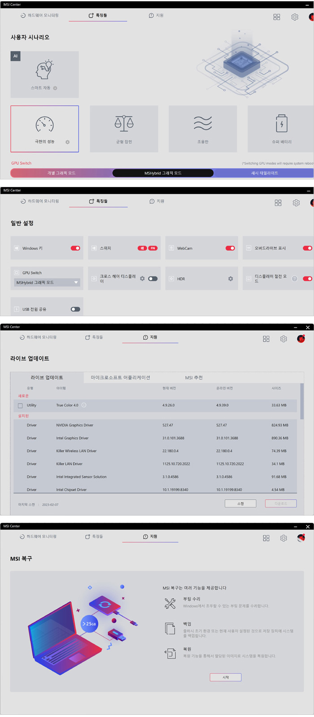Click the Intel Chipset Driver row
The image size is (314, 717).
pos(155,489)
